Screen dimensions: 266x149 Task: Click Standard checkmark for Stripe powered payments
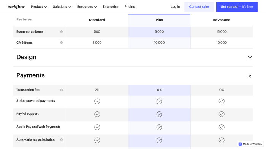[x=97, y=101]
